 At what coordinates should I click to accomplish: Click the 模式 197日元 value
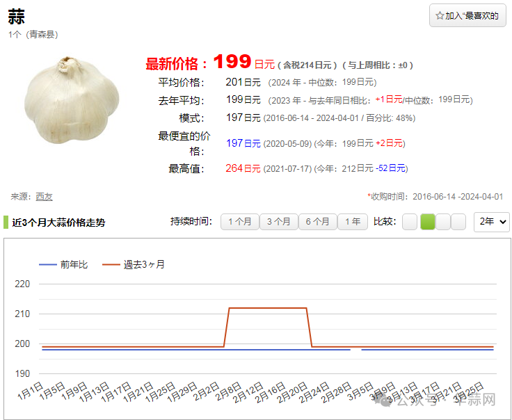tap(243, 118)
